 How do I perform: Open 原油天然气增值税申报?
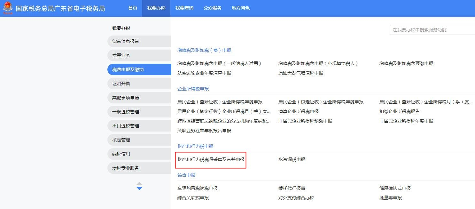[301, 73]
